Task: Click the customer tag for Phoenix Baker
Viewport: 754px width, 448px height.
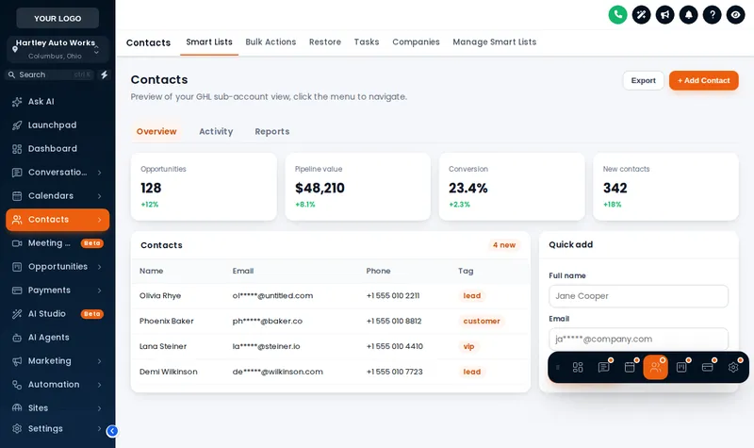Action: pyautogui.click(x=482, y=321)
